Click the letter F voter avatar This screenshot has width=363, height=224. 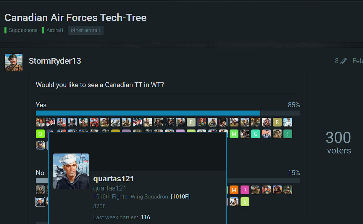pos(191,122)
